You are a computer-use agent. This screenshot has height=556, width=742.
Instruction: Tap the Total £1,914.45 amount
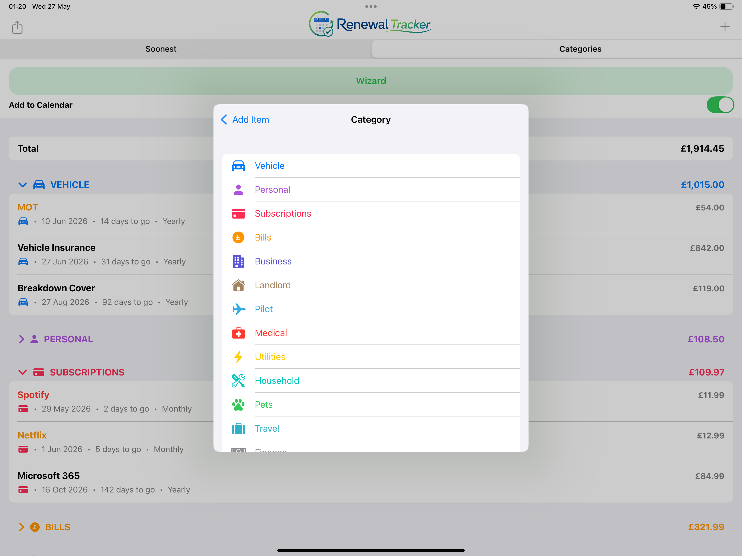[702, 149]
